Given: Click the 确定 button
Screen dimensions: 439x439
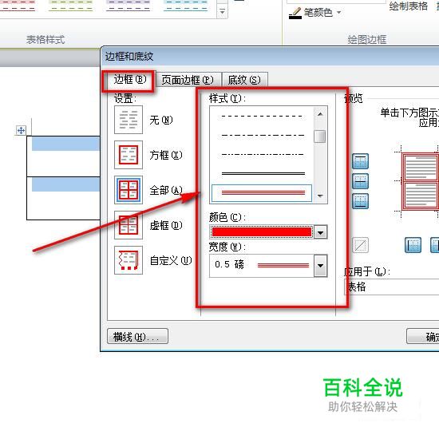Looking at the screenshot, I should click(x=423, y=336).
